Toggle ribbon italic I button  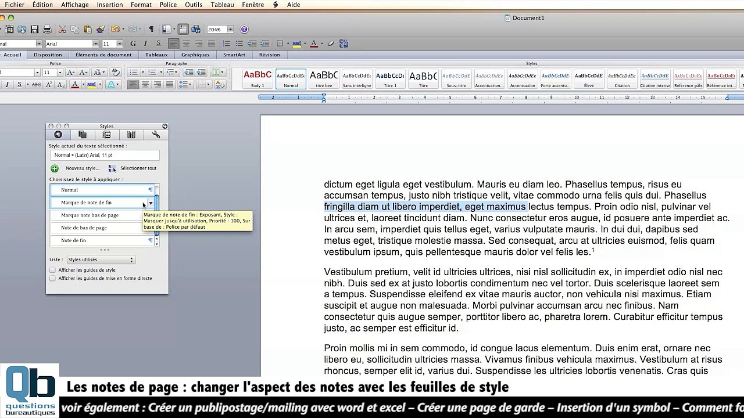click(x=7, y=85)
